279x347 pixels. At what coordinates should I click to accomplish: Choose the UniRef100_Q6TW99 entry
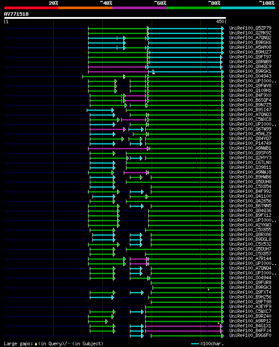point(250,129)
